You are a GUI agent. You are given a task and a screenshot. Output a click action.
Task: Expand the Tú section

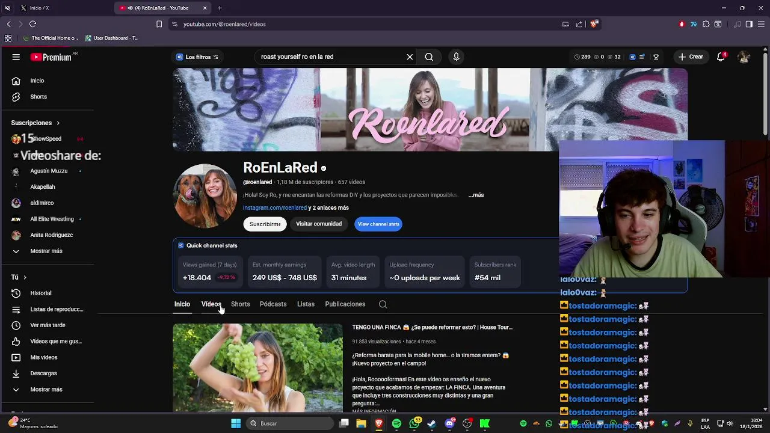point(19,277)
